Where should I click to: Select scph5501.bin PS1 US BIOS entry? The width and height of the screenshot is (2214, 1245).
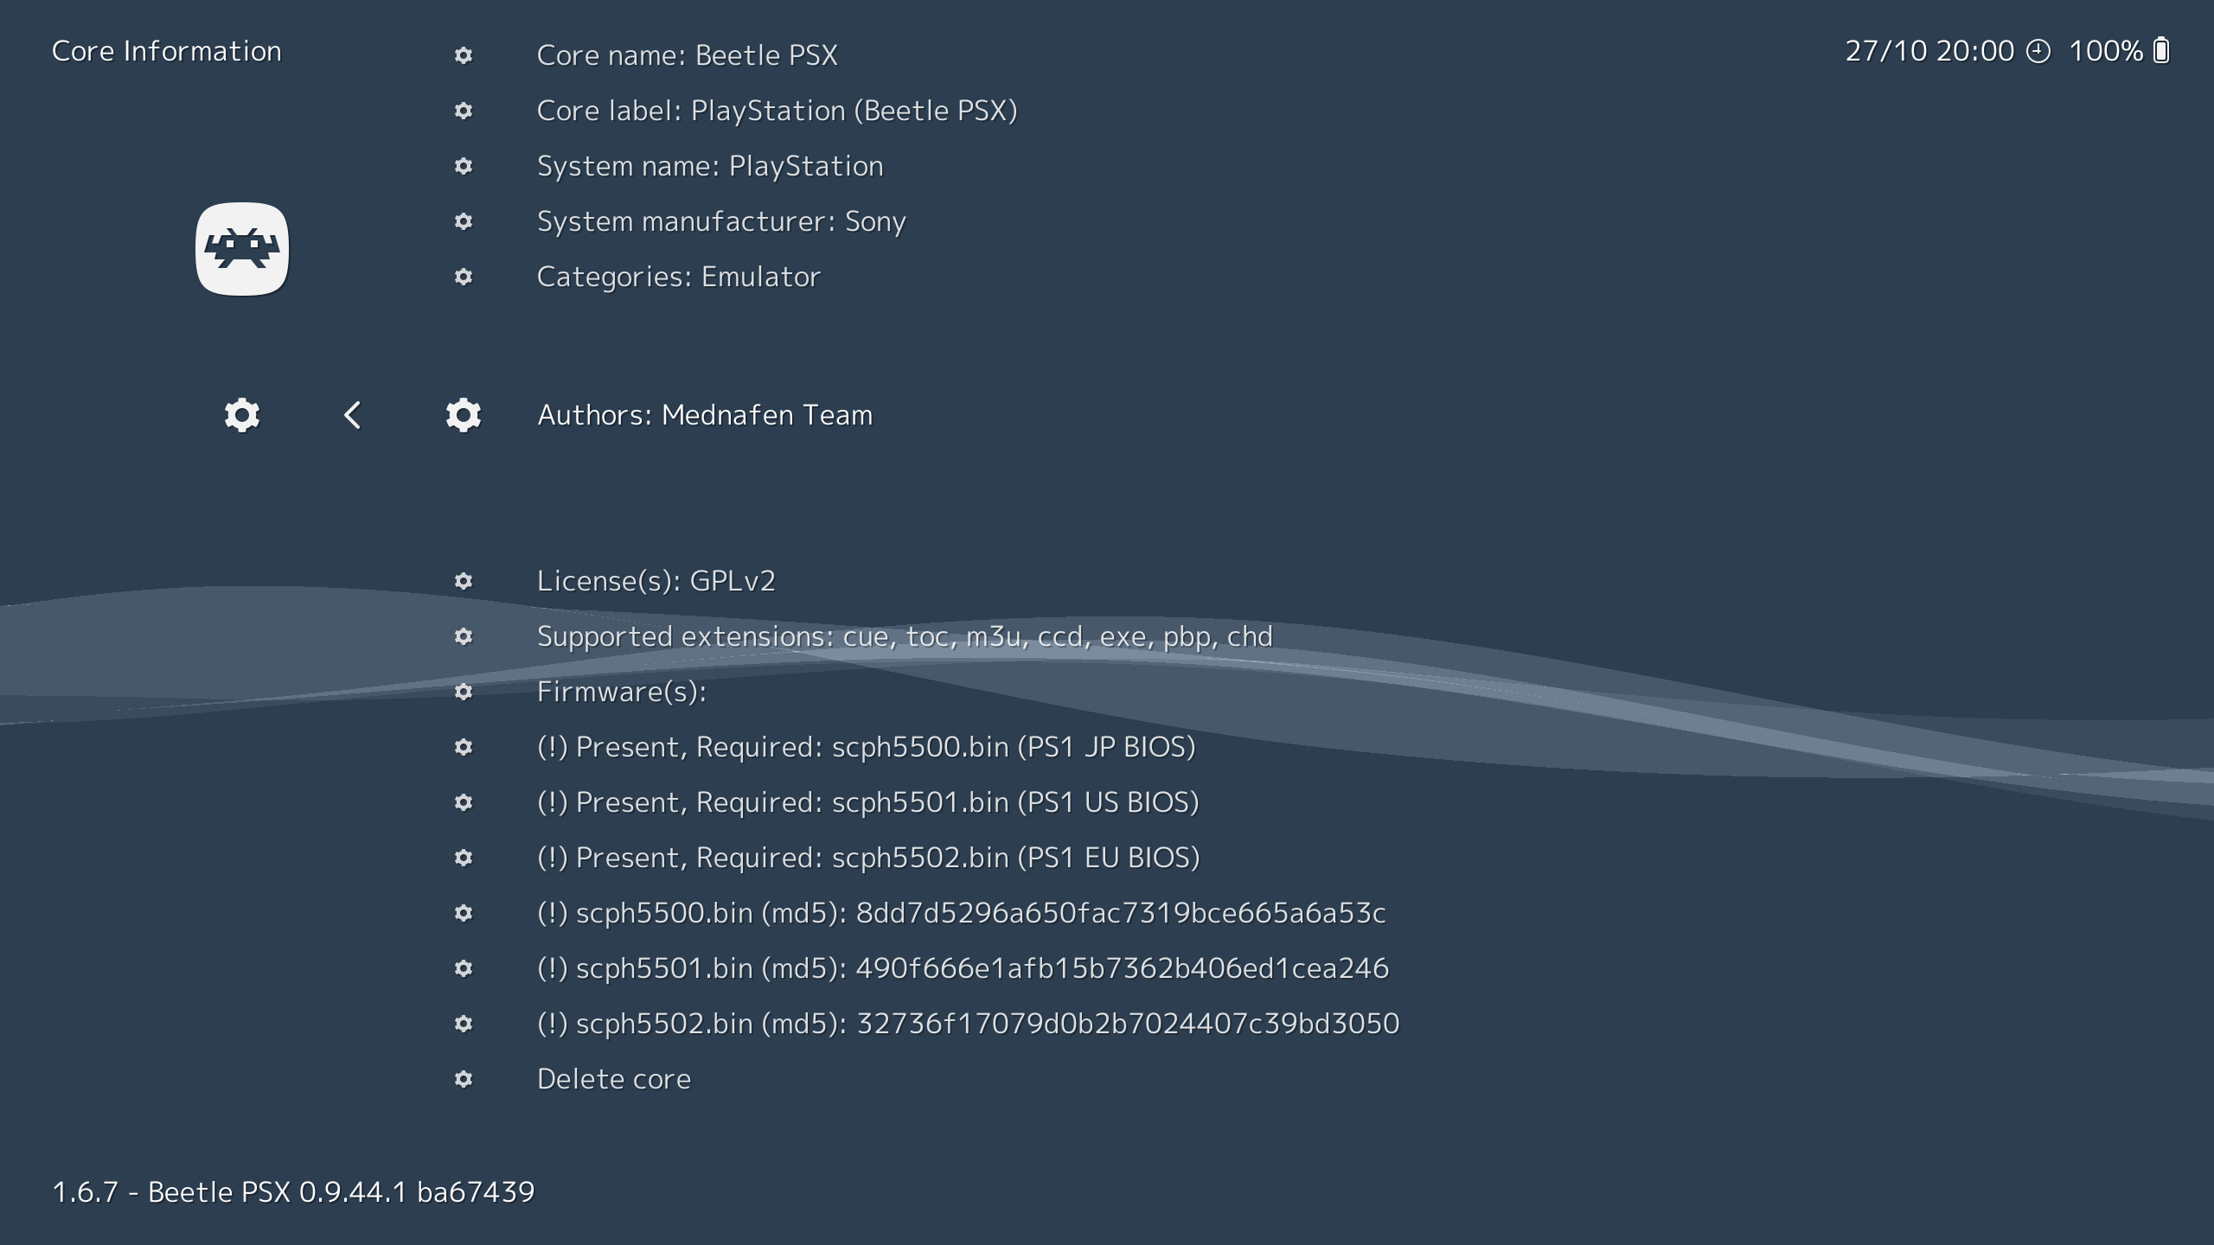point(867,802)
